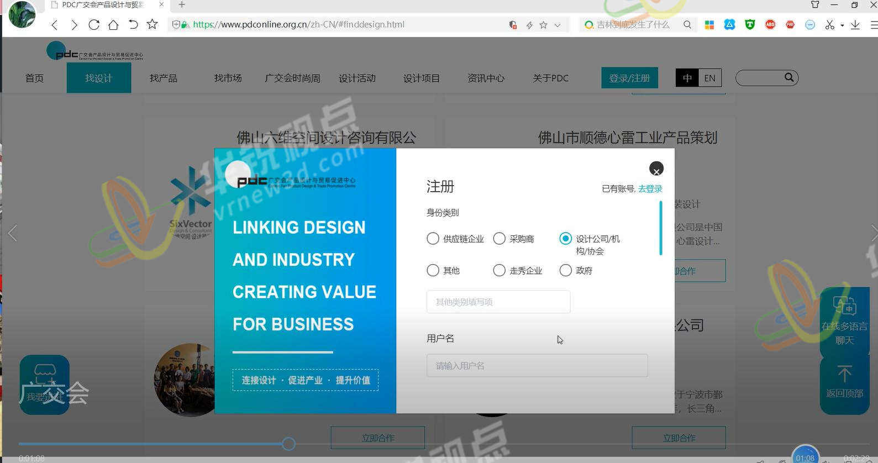Bookmark page with the star icon left of address bar
This screenshot has width=878, height=463.
[x=152, y=24]
